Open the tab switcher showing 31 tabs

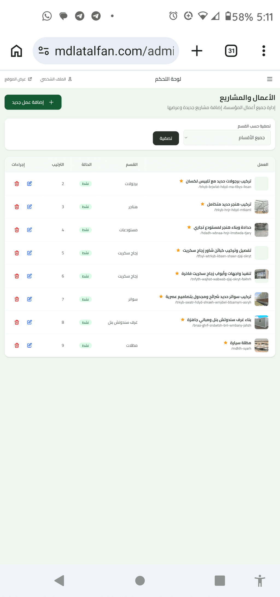[231, 51]
